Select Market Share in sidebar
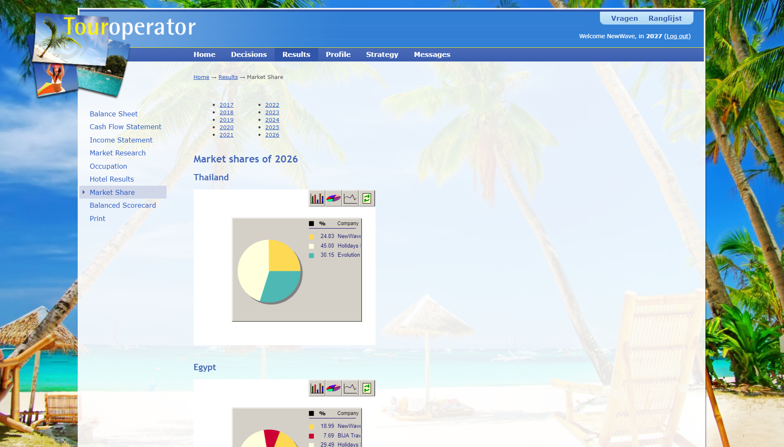Image resolution: width=784 pixels, height=447 pixels. [123, 192]
